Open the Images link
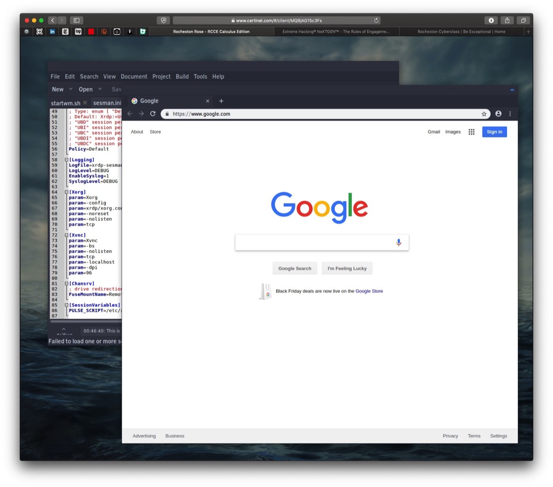 (x=453, y=132)
